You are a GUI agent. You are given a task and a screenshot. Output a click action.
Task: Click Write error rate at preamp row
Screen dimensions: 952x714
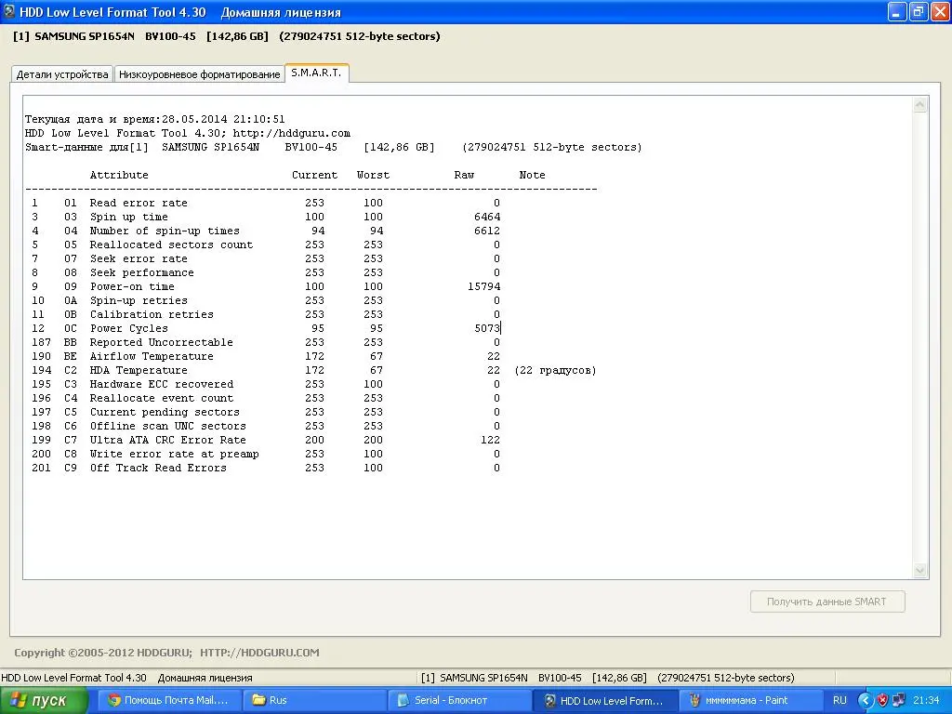266,454
